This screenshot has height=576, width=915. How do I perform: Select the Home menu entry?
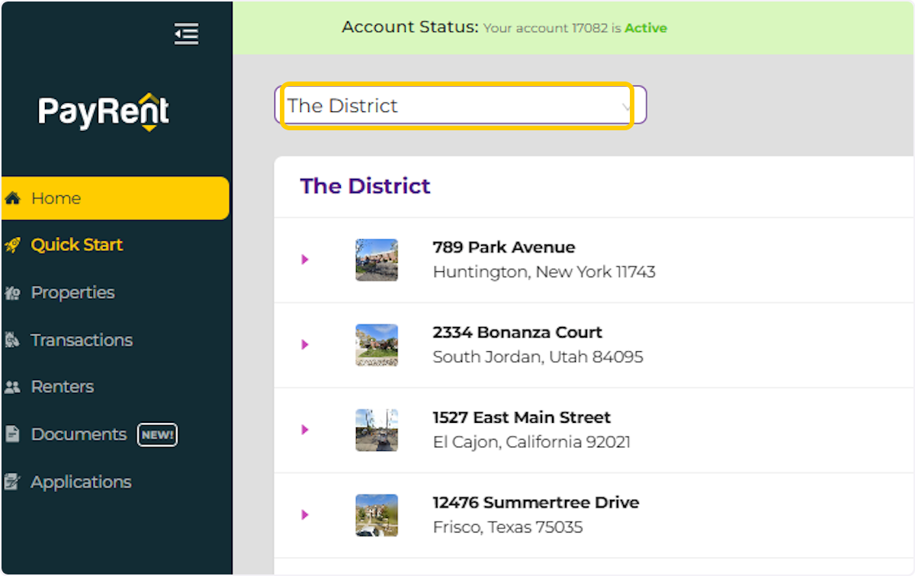pyautogui.click(x=55, y=198)
